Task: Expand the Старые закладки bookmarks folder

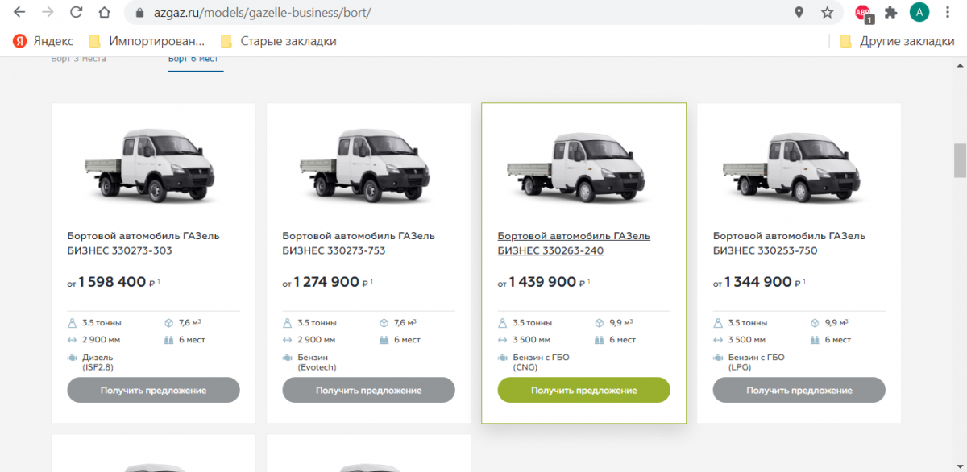Action: 279,41
